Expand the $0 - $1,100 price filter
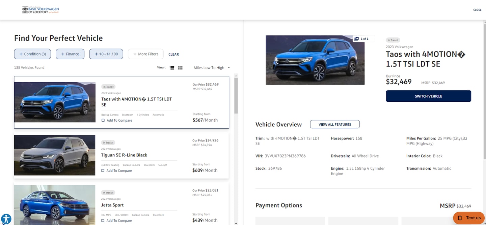This screenshot has width=486, height=225. point(106,54)
